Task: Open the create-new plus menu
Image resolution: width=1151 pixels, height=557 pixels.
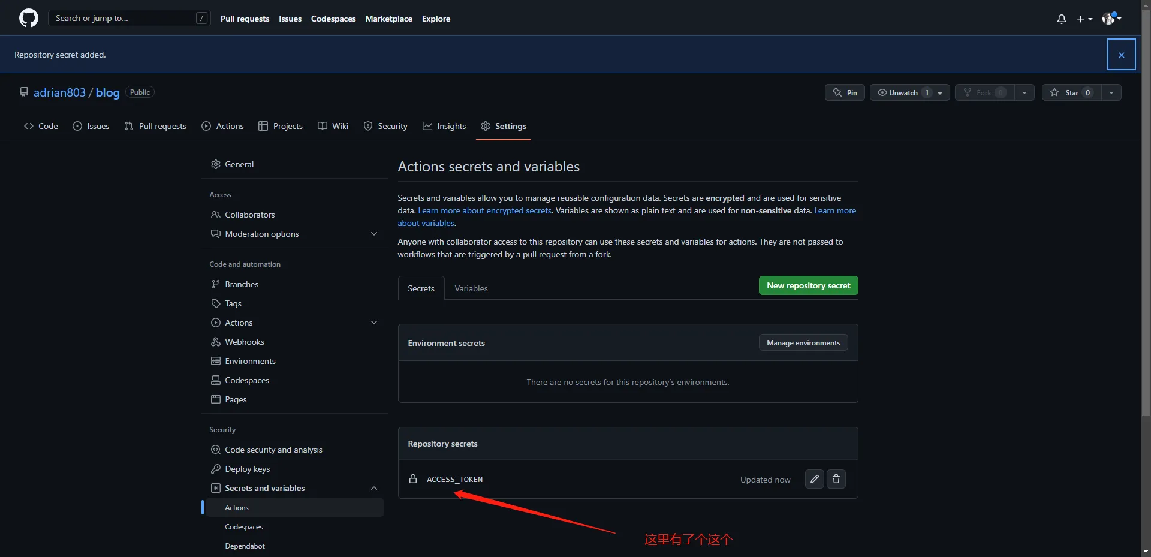Action: coord(1084,19)
